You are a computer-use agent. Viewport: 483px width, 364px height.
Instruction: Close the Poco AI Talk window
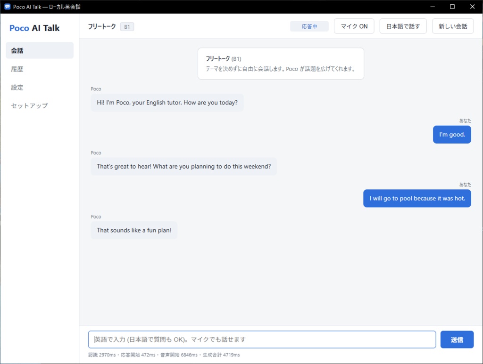click(x=472, y=7)
